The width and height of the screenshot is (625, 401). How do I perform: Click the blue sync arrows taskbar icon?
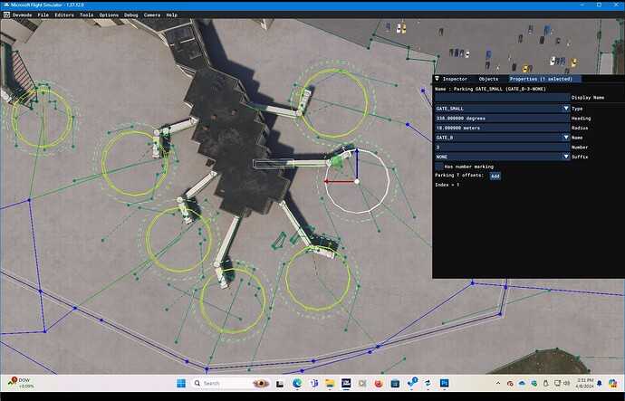point(428,383)
